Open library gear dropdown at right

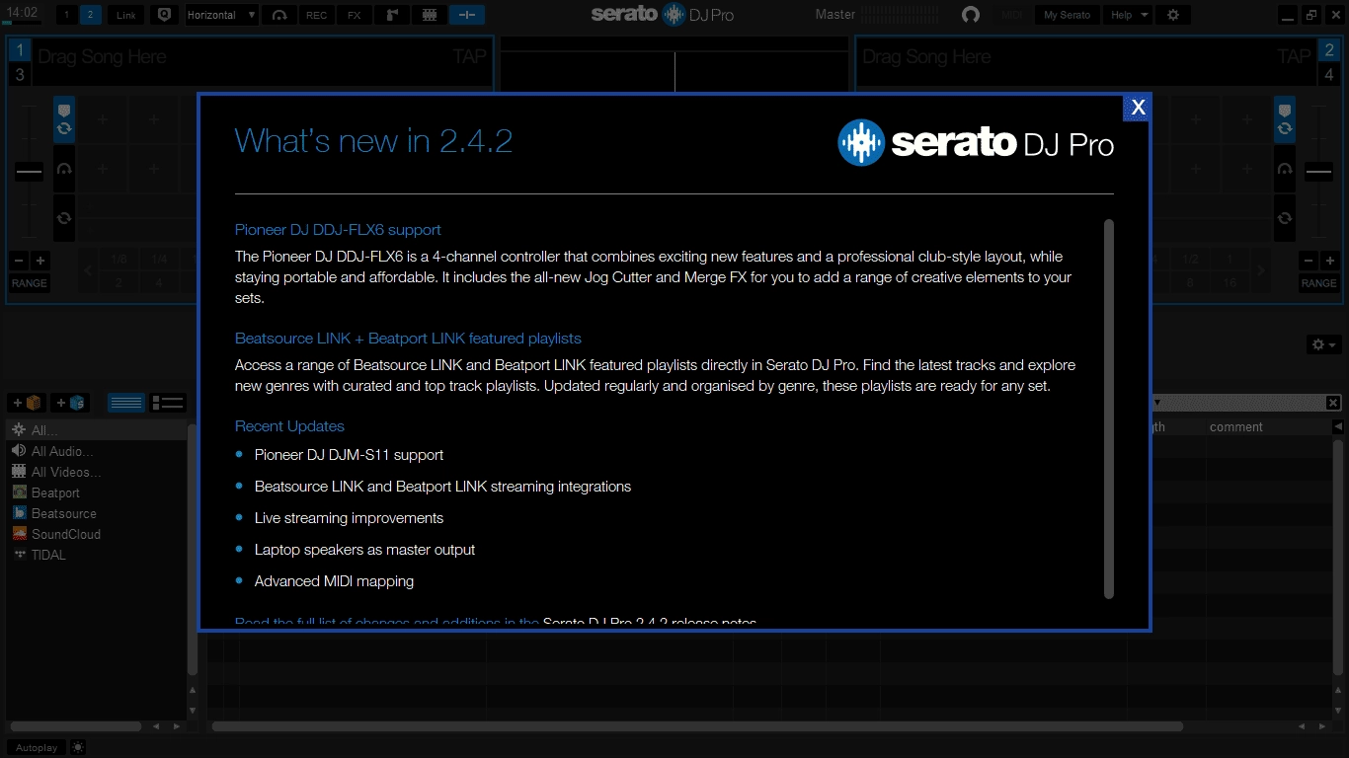1323,344
